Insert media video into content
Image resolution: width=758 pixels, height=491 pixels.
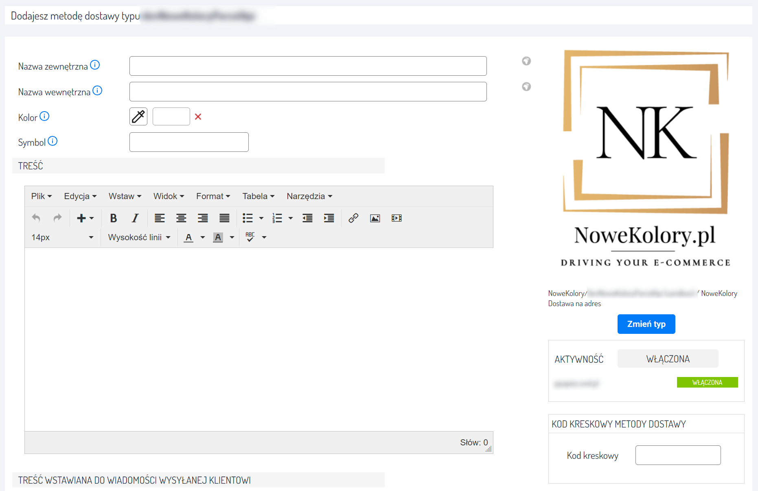tap(397, 218)
